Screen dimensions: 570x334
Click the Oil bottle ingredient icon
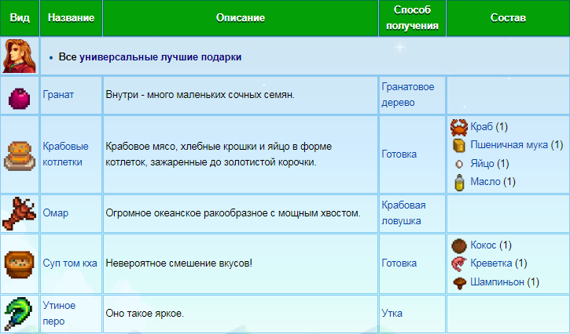pos(459,182)
